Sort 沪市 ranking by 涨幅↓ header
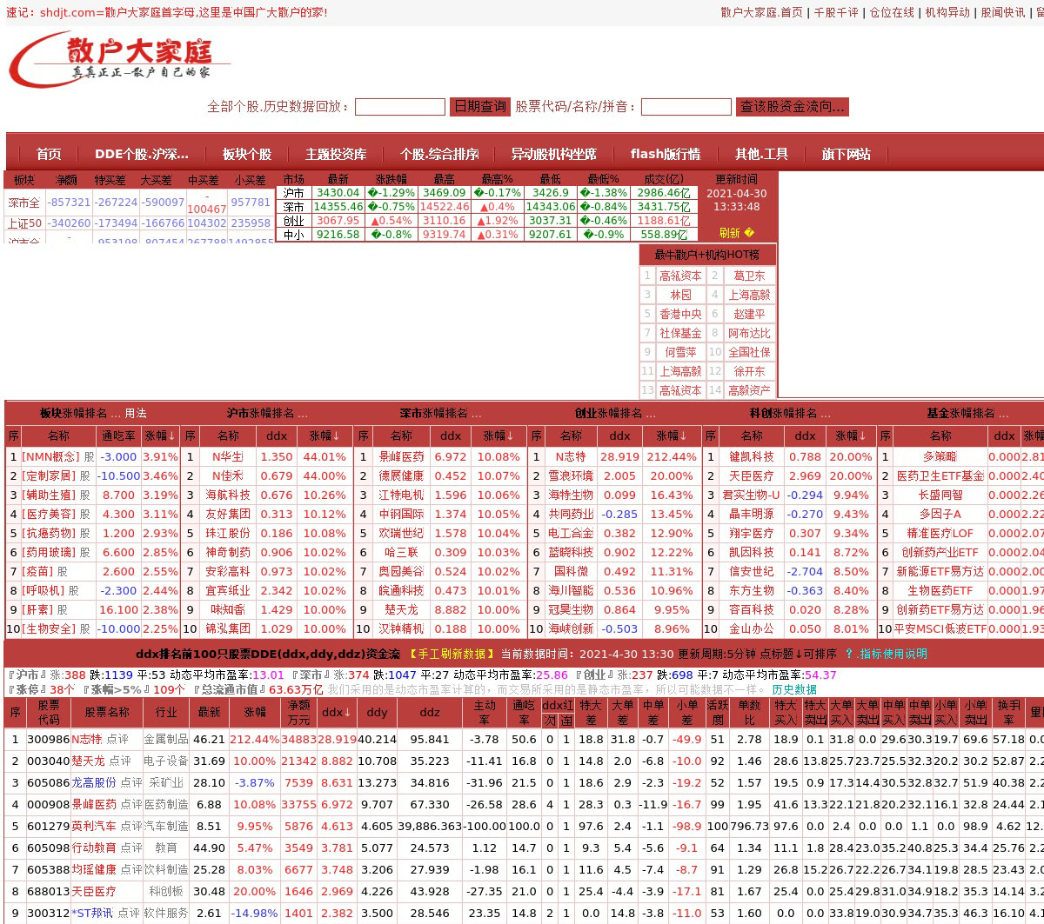Image resolution: width=1044 pixels, height=924 pixels. point(325,435)
